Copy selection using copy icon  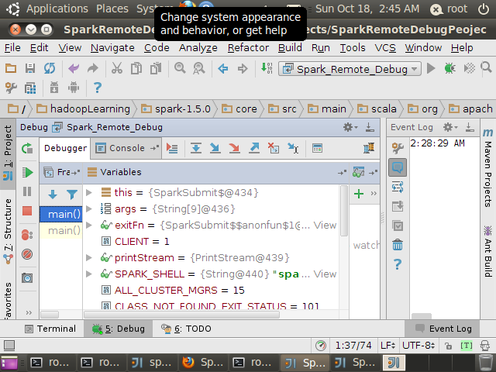(x=136, y=68)
